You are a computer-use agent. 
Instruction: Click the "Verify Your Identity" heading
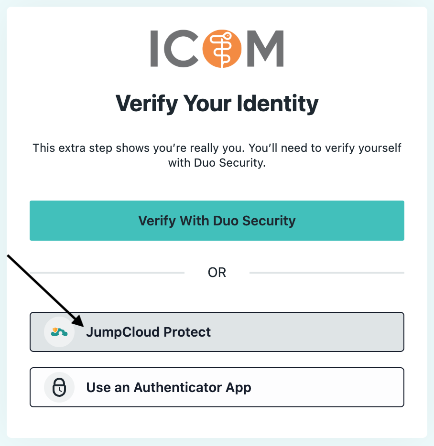217,104
